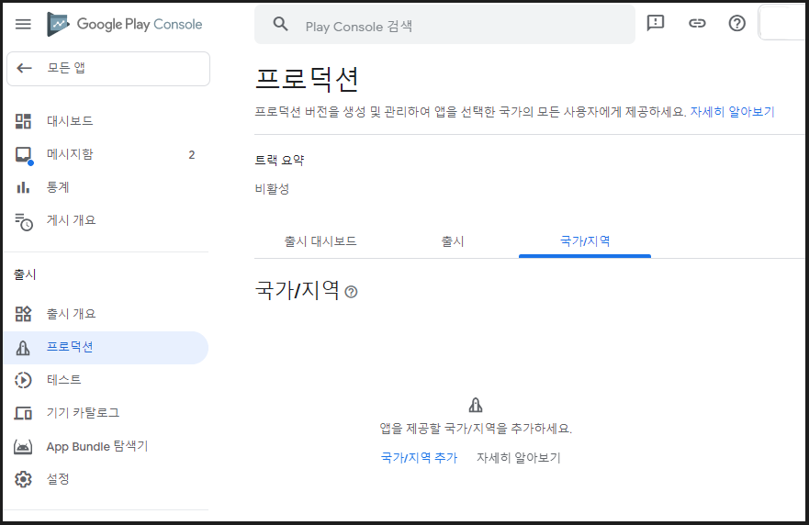809x525 pixels.
Task: Click the 국가/지역 추가 link
Action: click(419, 457)
